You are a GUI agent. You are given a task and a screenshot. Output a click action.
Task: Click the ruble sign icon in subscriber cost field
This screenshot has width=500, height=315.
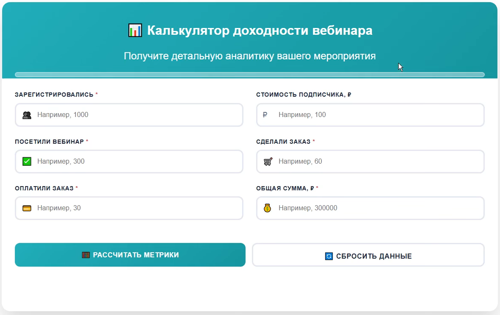coord(265,115)
